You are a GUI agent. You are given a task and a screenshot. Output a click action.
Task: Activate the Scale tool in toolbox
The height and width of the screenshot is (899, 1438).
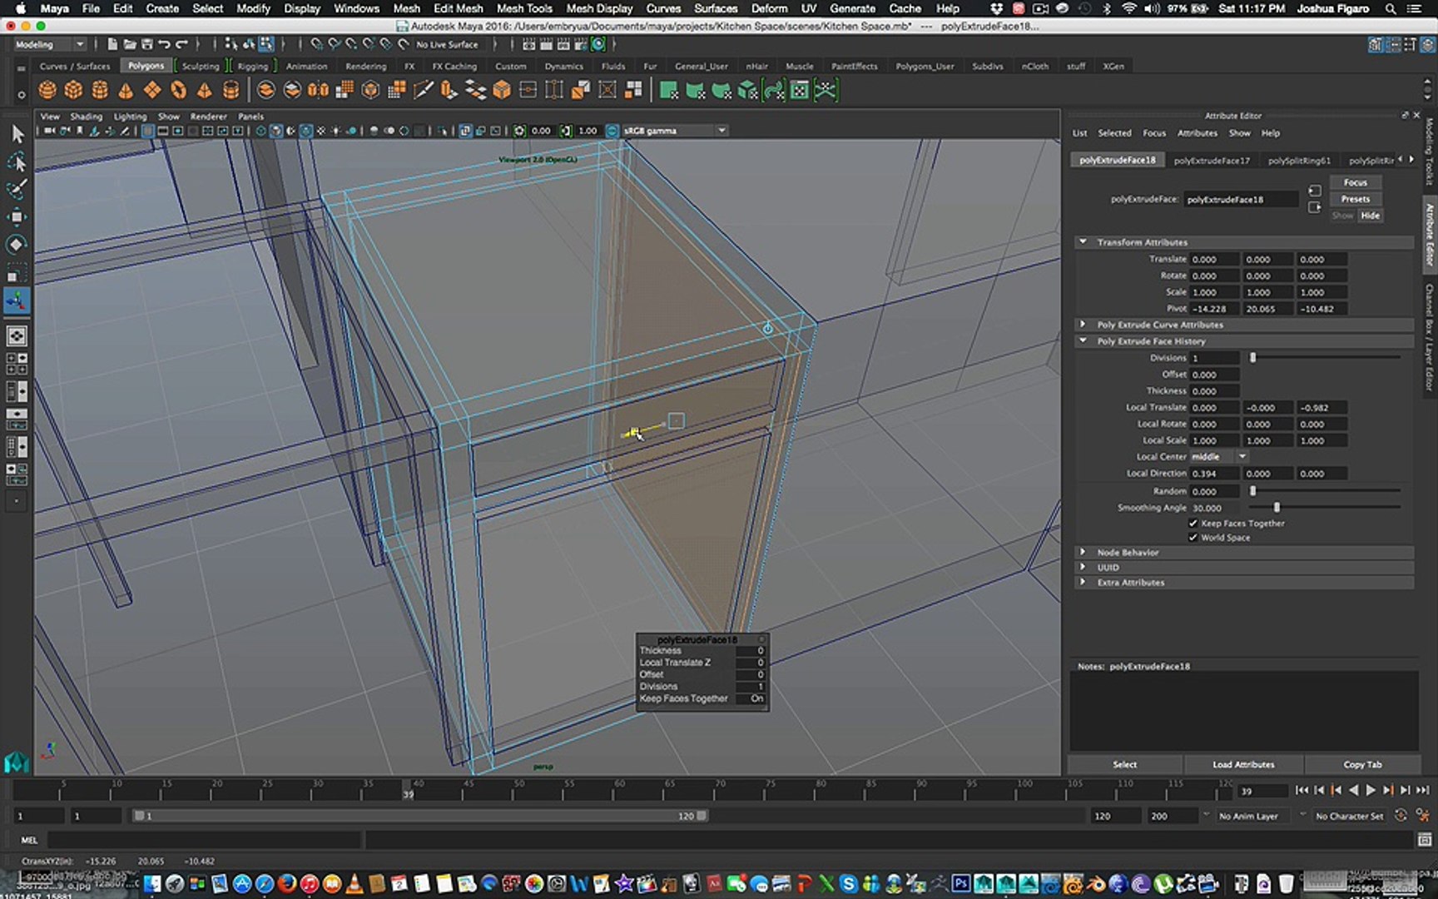point(17,272)
